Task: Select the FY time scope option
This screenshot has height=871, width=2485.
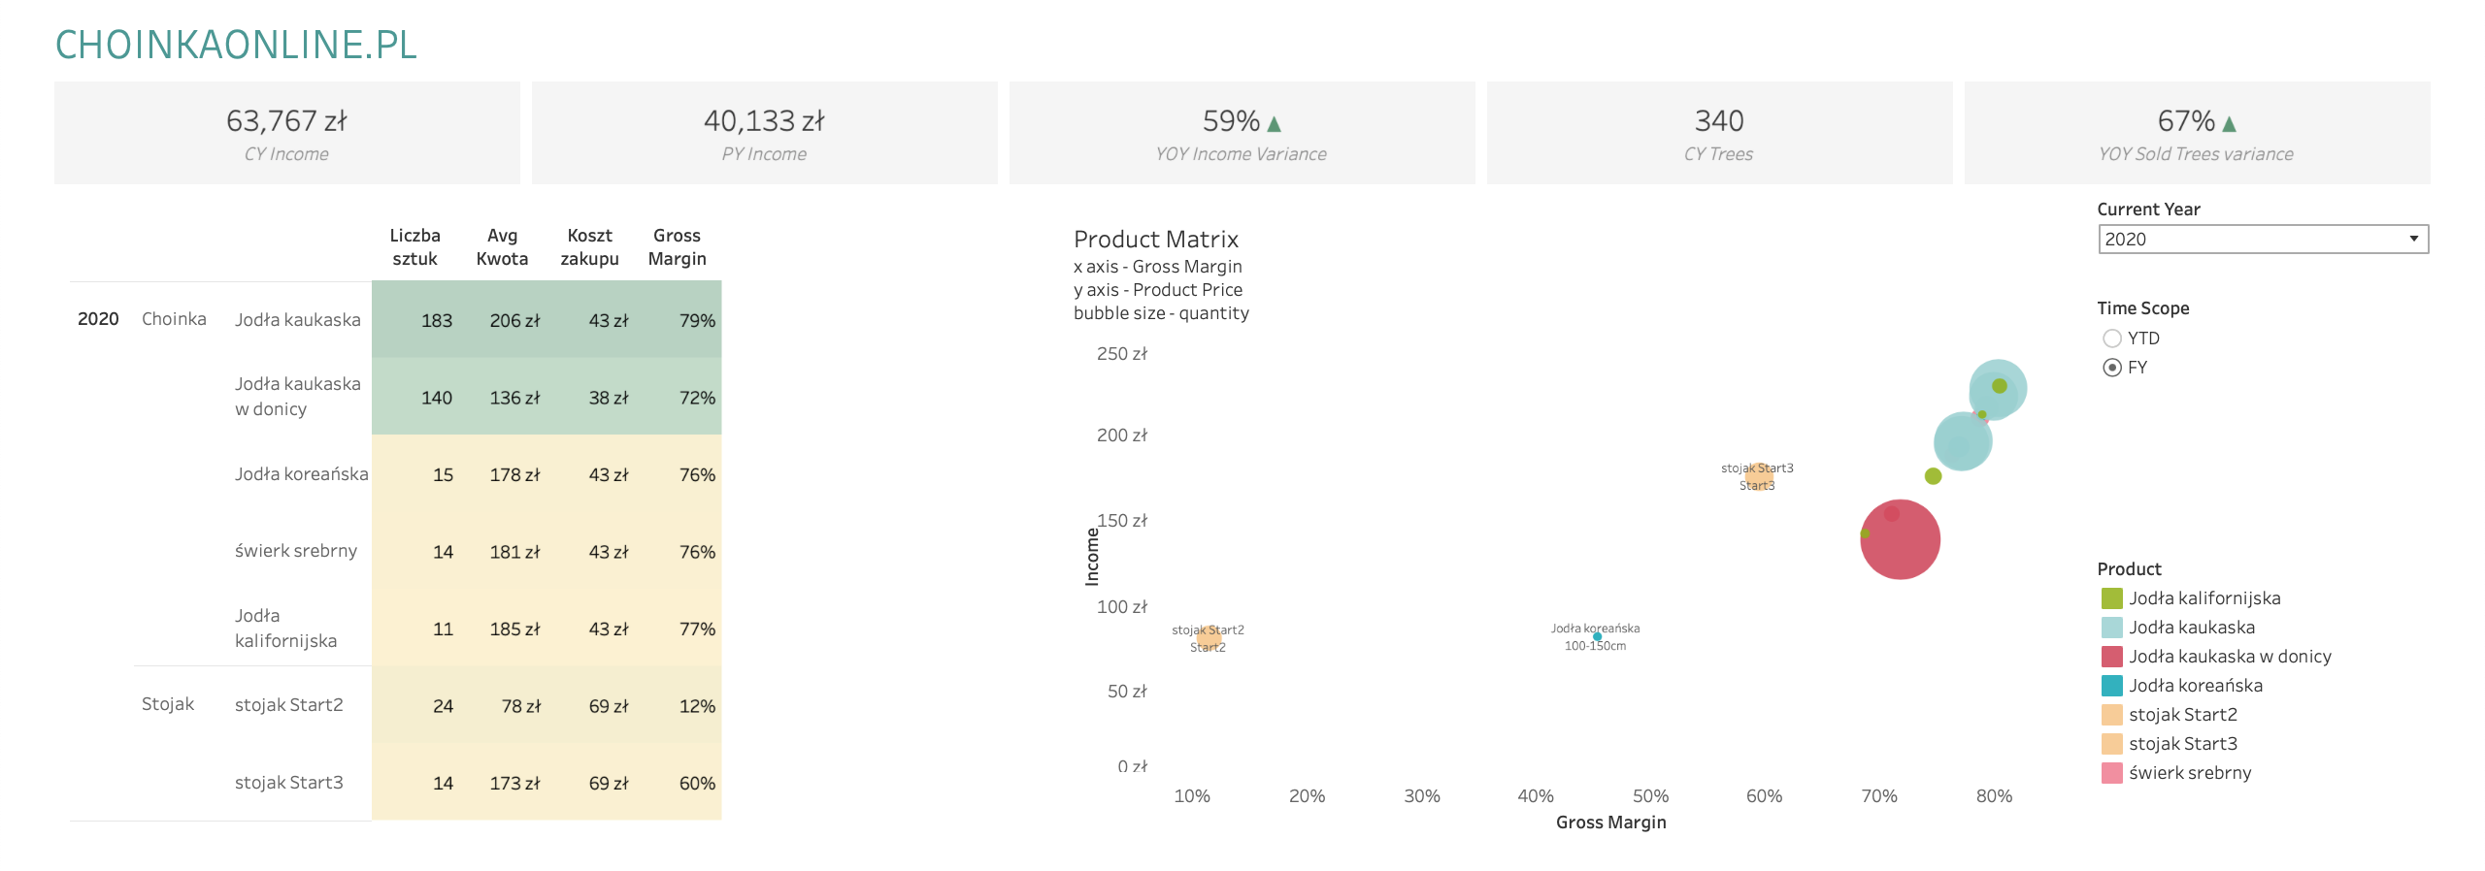Action: [x=2112, y=368]
